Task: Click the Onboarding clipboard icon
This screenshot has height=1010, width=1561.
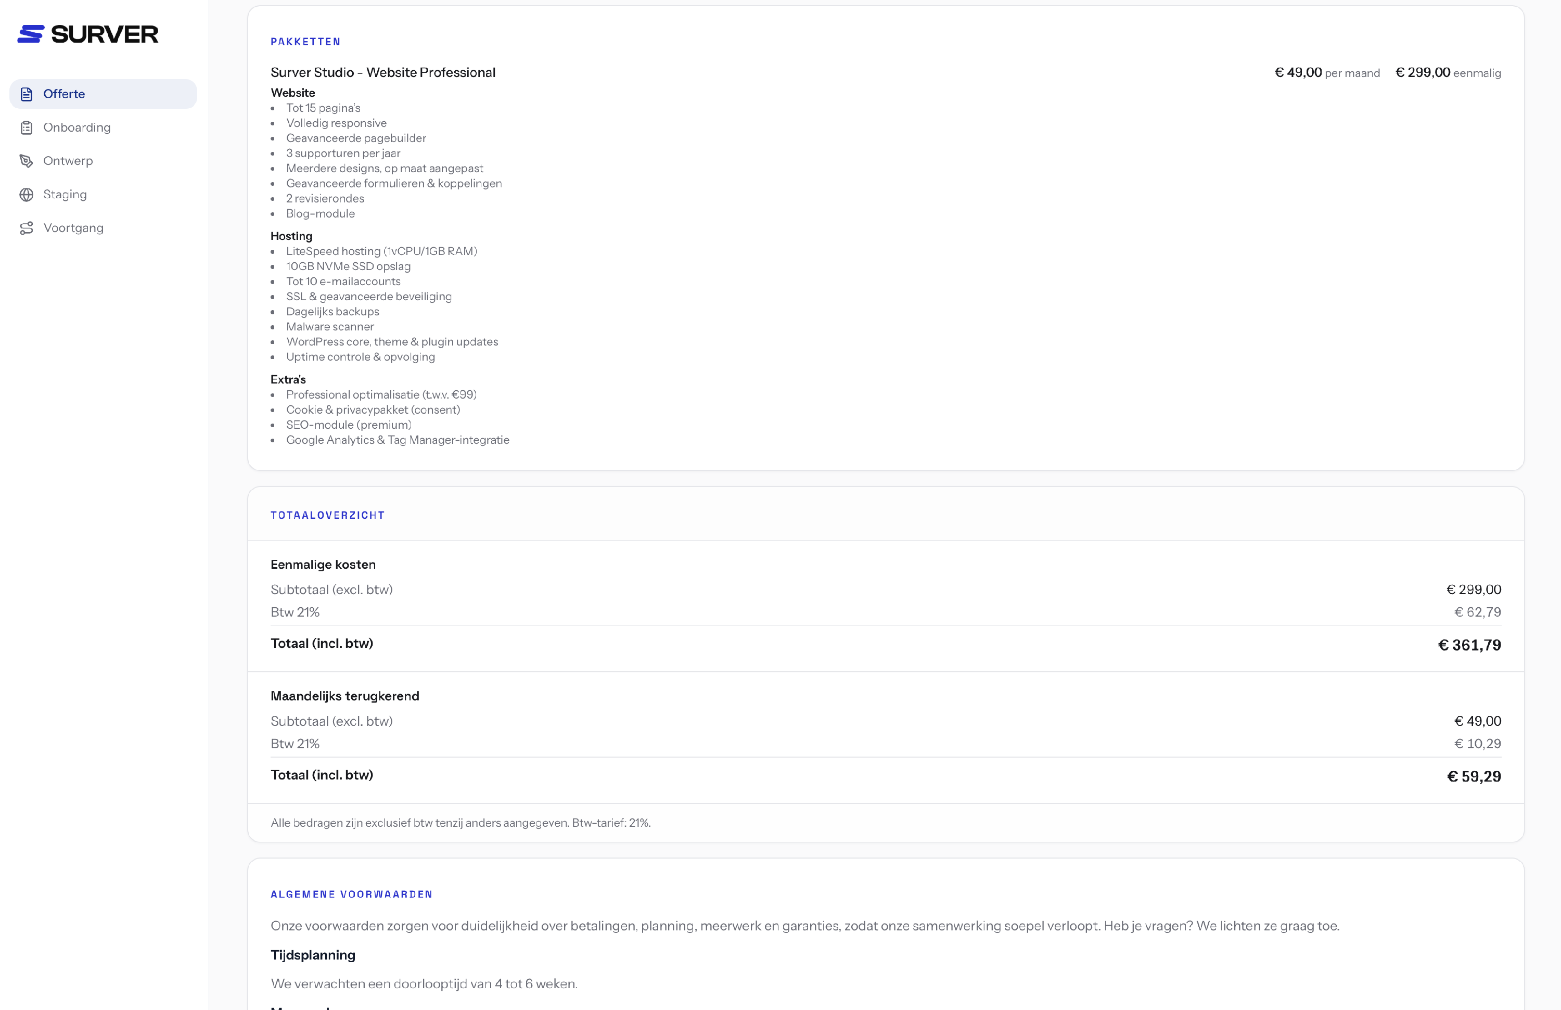Action: point(26,128)
